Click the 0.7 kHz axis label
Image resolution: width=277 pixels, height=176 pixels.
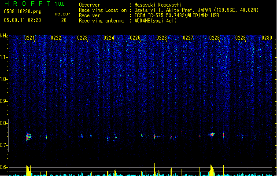tap(4, 145)
